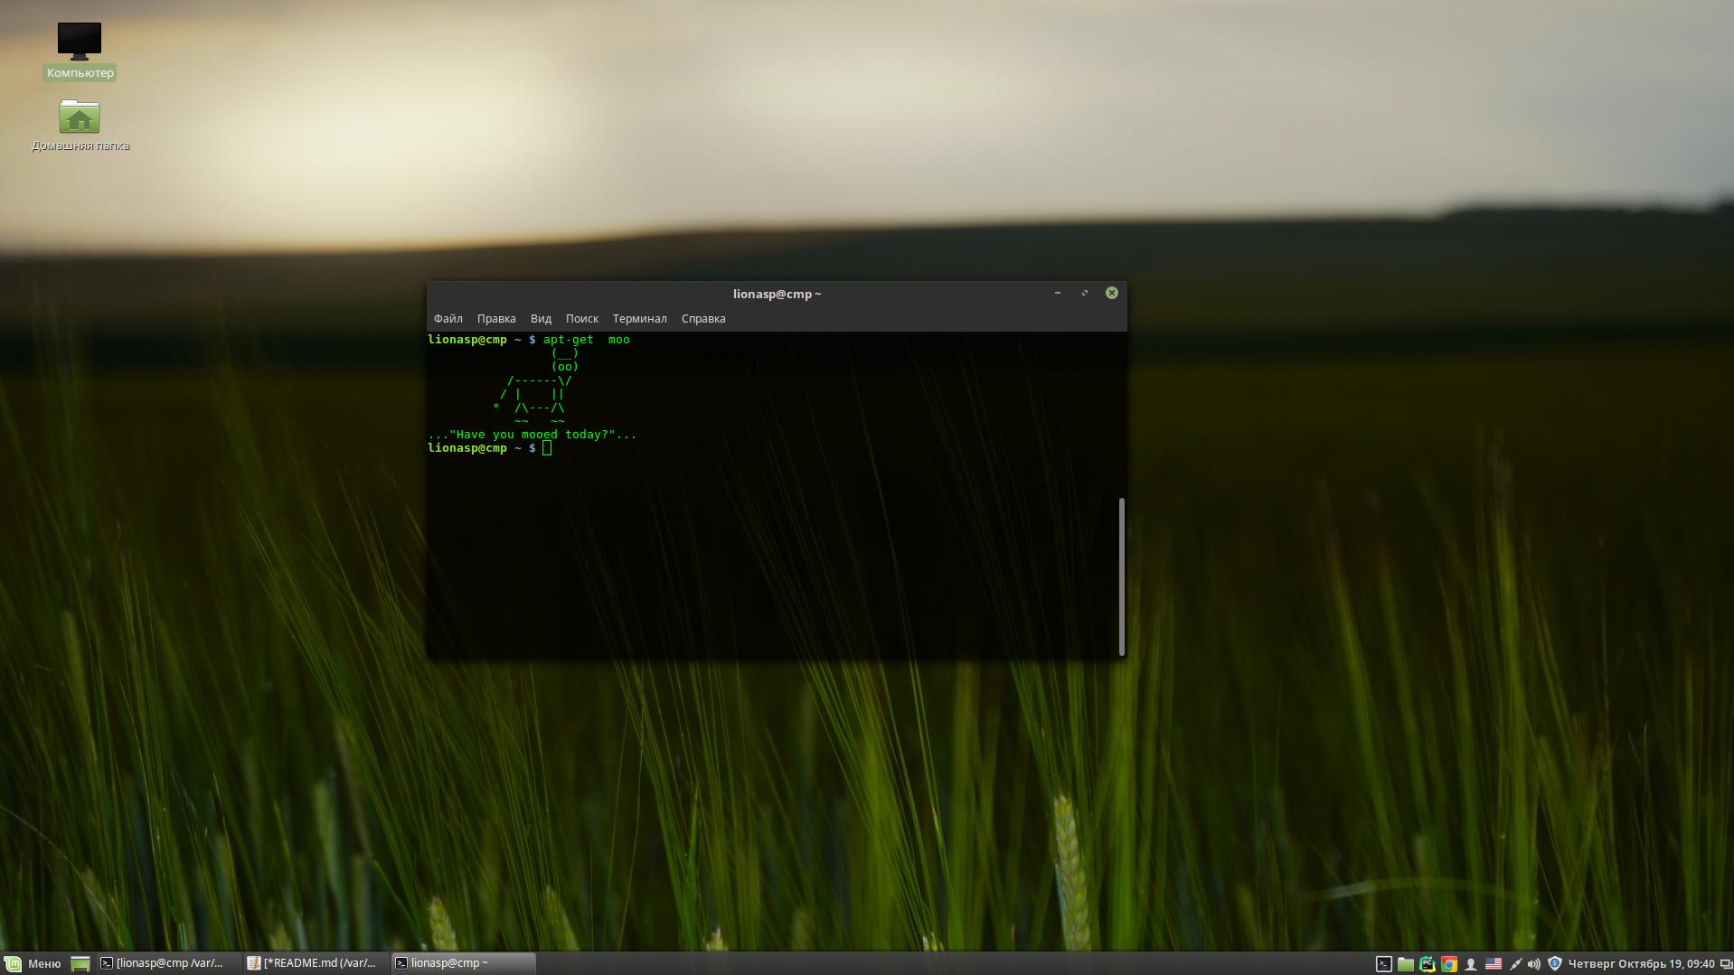Open the Вид menu
The height and width of the screenshot is (975, 1734).
541,318
